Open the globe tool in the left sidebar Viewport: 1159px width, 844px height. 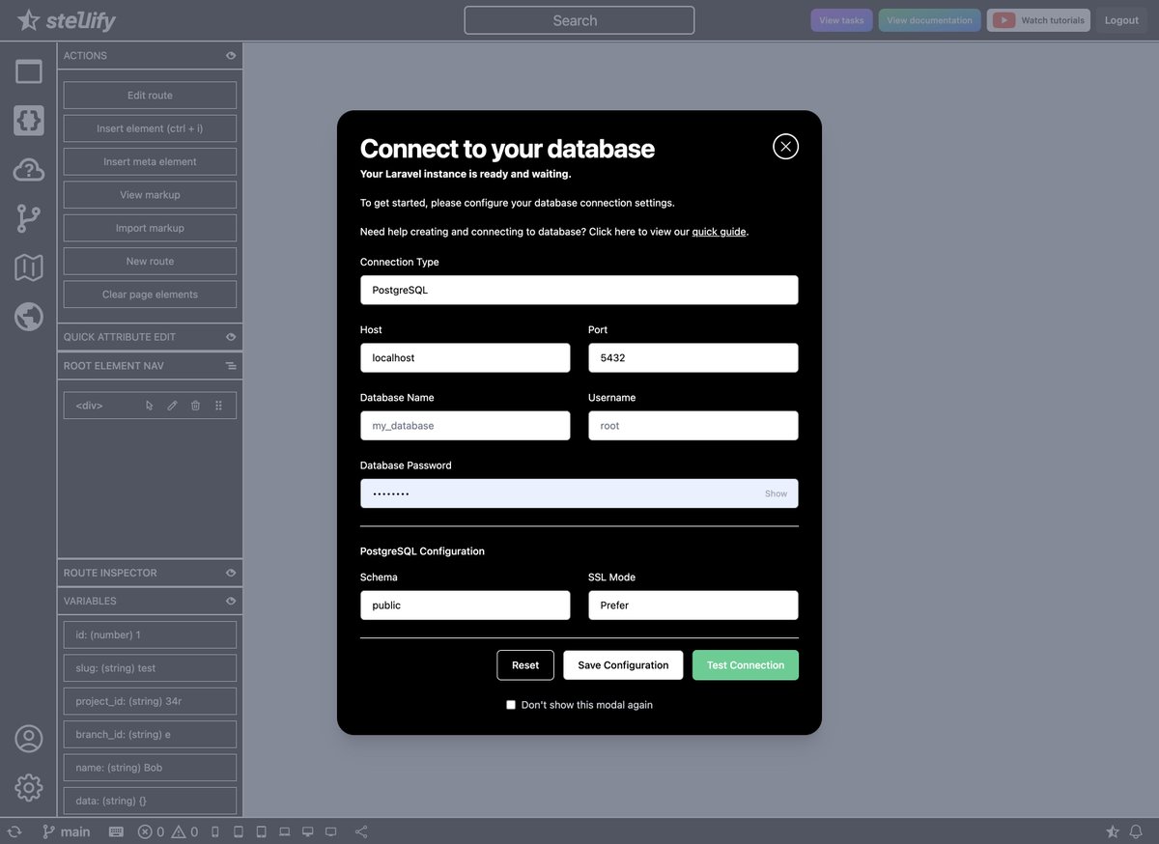(x=28, y=316)
